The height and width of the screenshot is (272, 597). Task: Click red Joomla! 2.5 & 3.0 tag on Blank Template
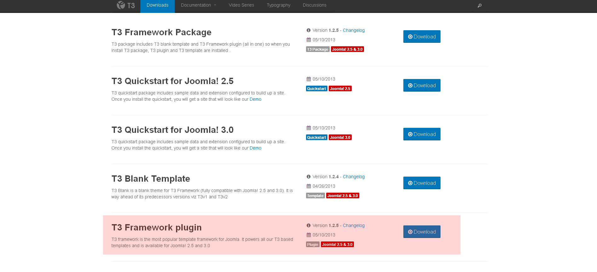coord(343,196)
